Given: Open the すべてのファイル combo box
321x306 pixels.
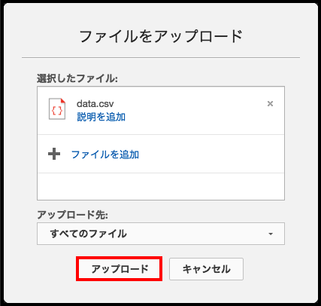Looking at the screenshot, I should tap(161, 234).
